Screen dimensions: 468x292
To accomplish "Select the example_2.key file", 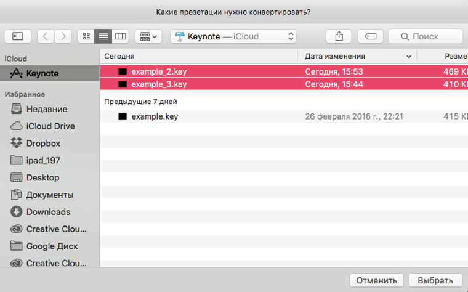I will tap(284, 71).
